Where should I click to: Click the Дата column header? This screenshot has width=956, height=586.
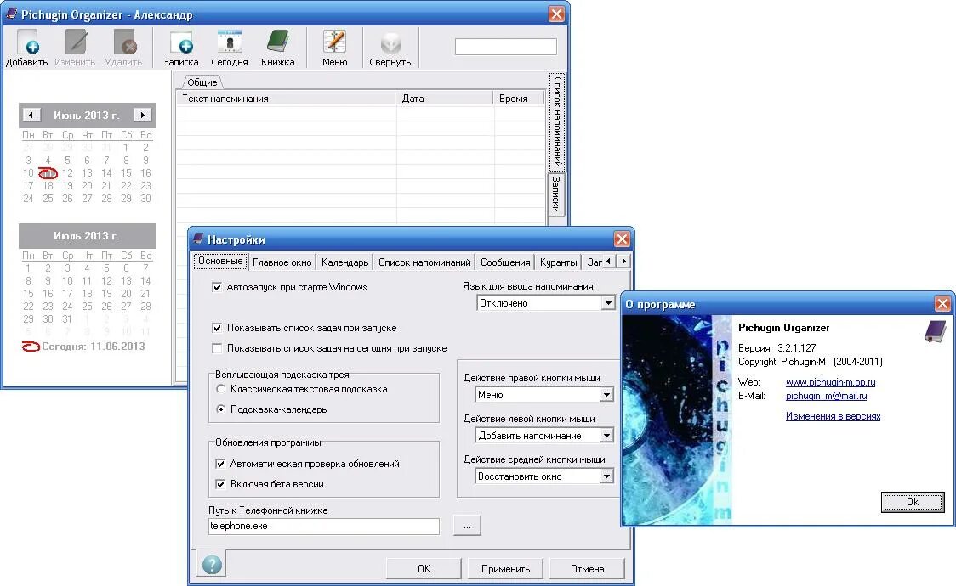445,98
